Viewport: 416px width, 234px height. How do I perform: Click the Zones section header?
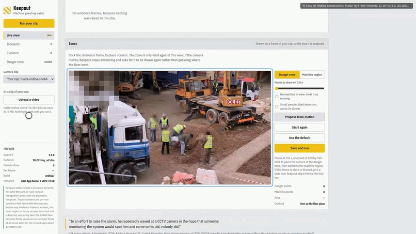pyautogui.click(x=197, y=43)
